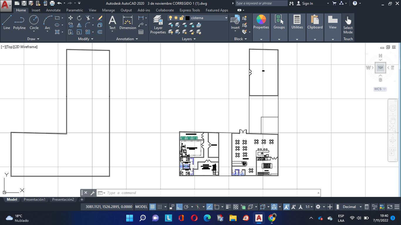Viewport: 401px width, 225px height.
Task: Click the cisterna layer color swatch
Action: [x=188, y=18]
